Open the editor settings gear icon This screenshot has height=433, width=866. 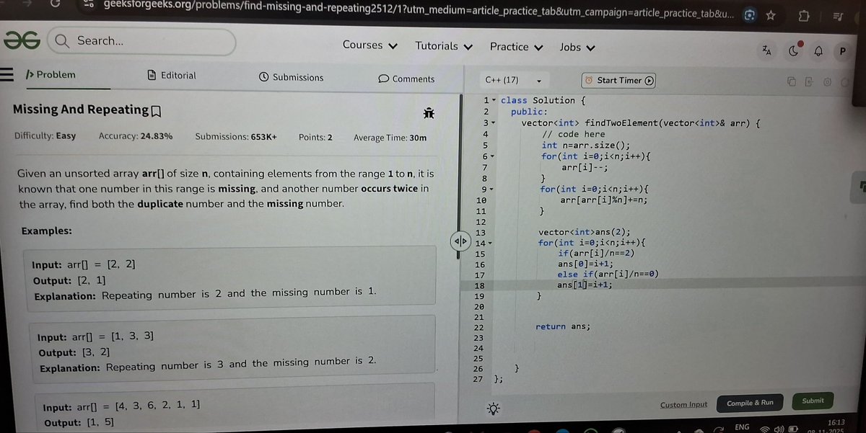828,81
